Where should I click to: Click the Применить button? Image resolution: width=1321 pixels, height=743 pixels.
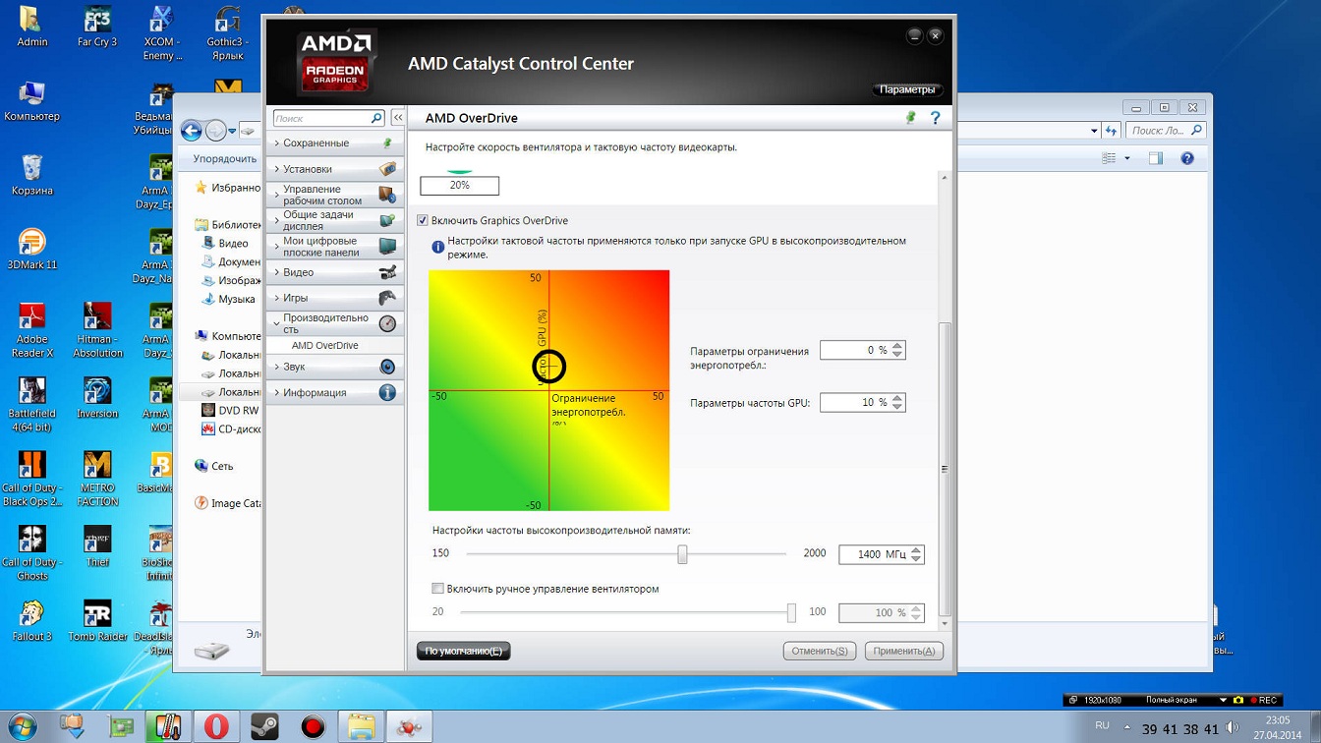coord(904,651)
